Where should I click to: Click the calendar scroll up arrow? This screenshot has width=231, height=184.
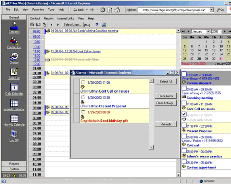point(178,31)
